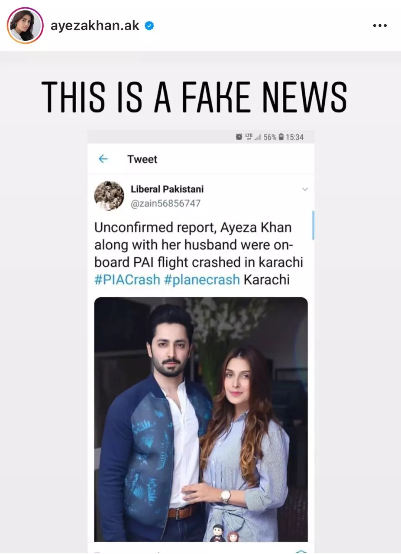Tap the ayezakhan.ak profile picture
Image resolution: width=401 pixels, height=554 pixels.
(25, 25)
